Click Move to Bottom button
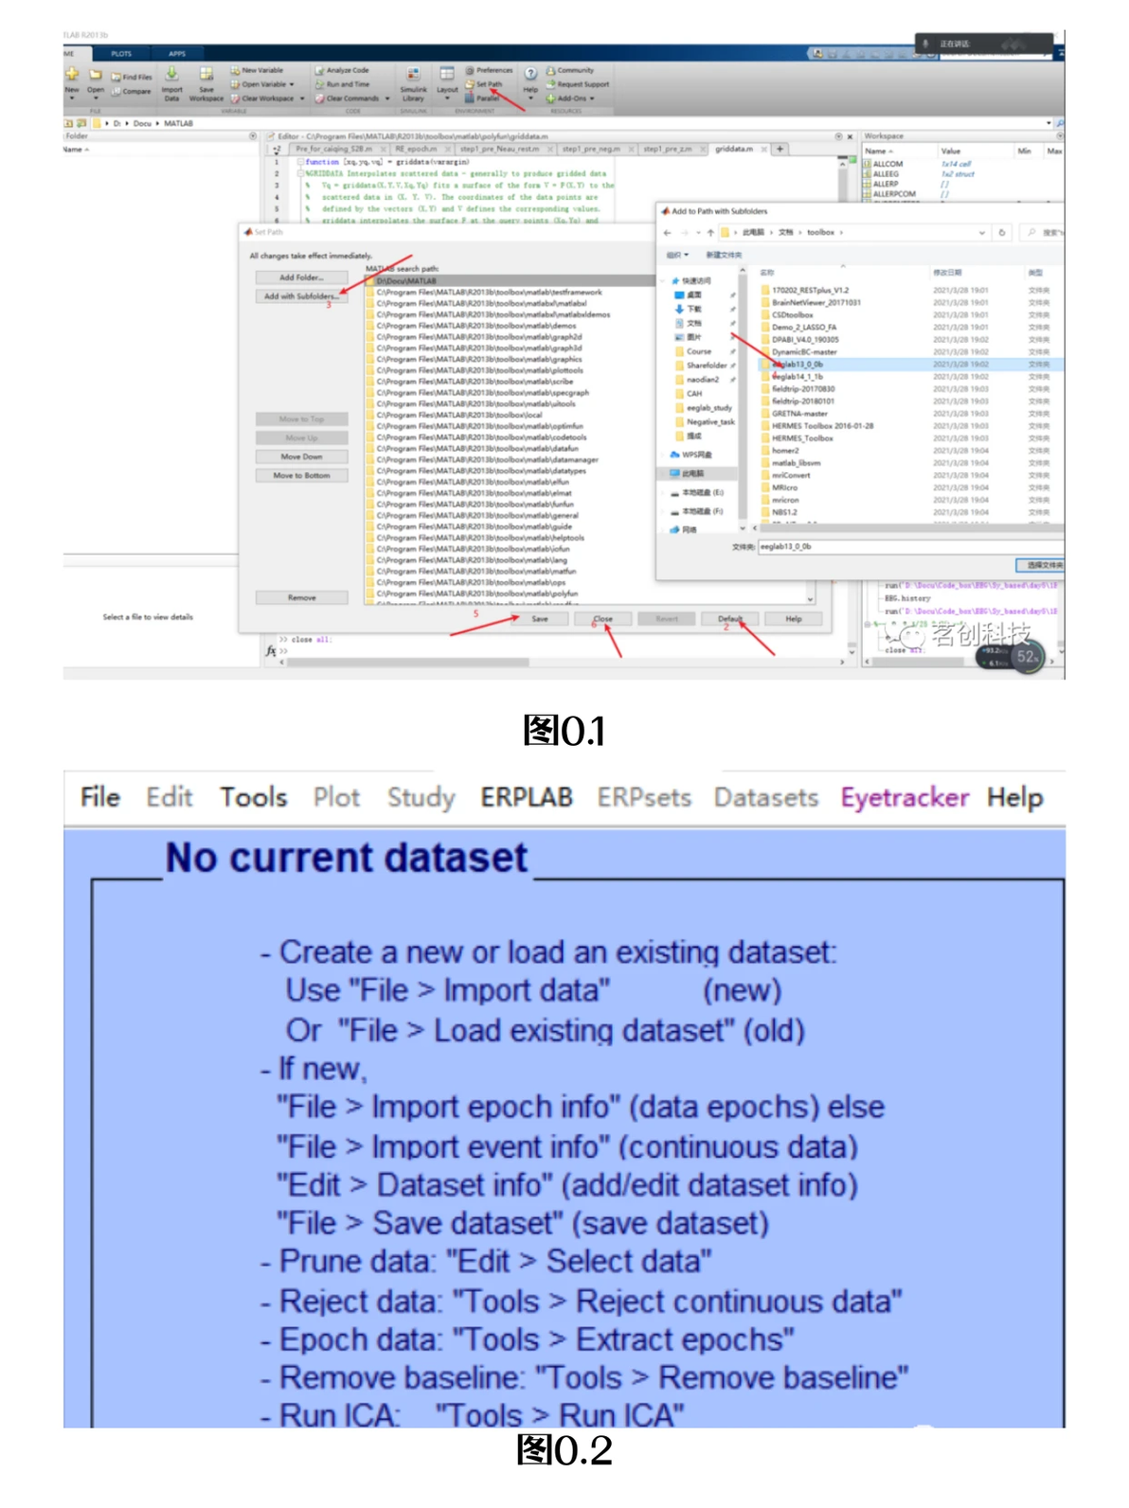 301,475
